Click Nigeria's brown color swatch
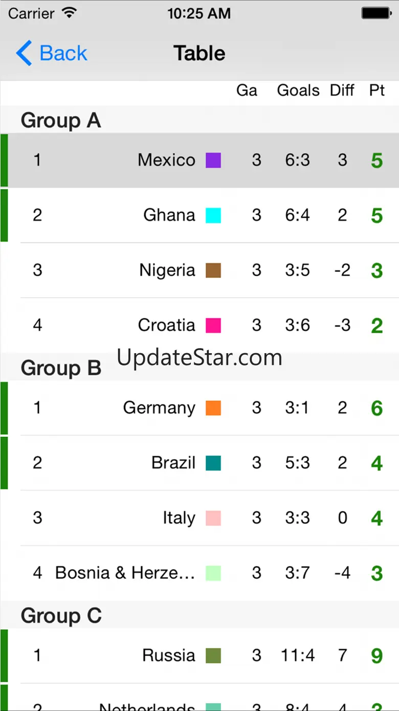 pos(213,270)
